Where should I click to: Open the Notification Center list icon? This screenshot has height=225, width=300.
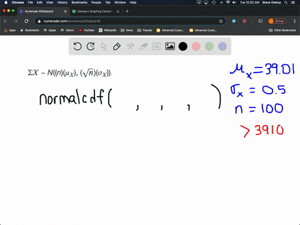pos(294,2)
